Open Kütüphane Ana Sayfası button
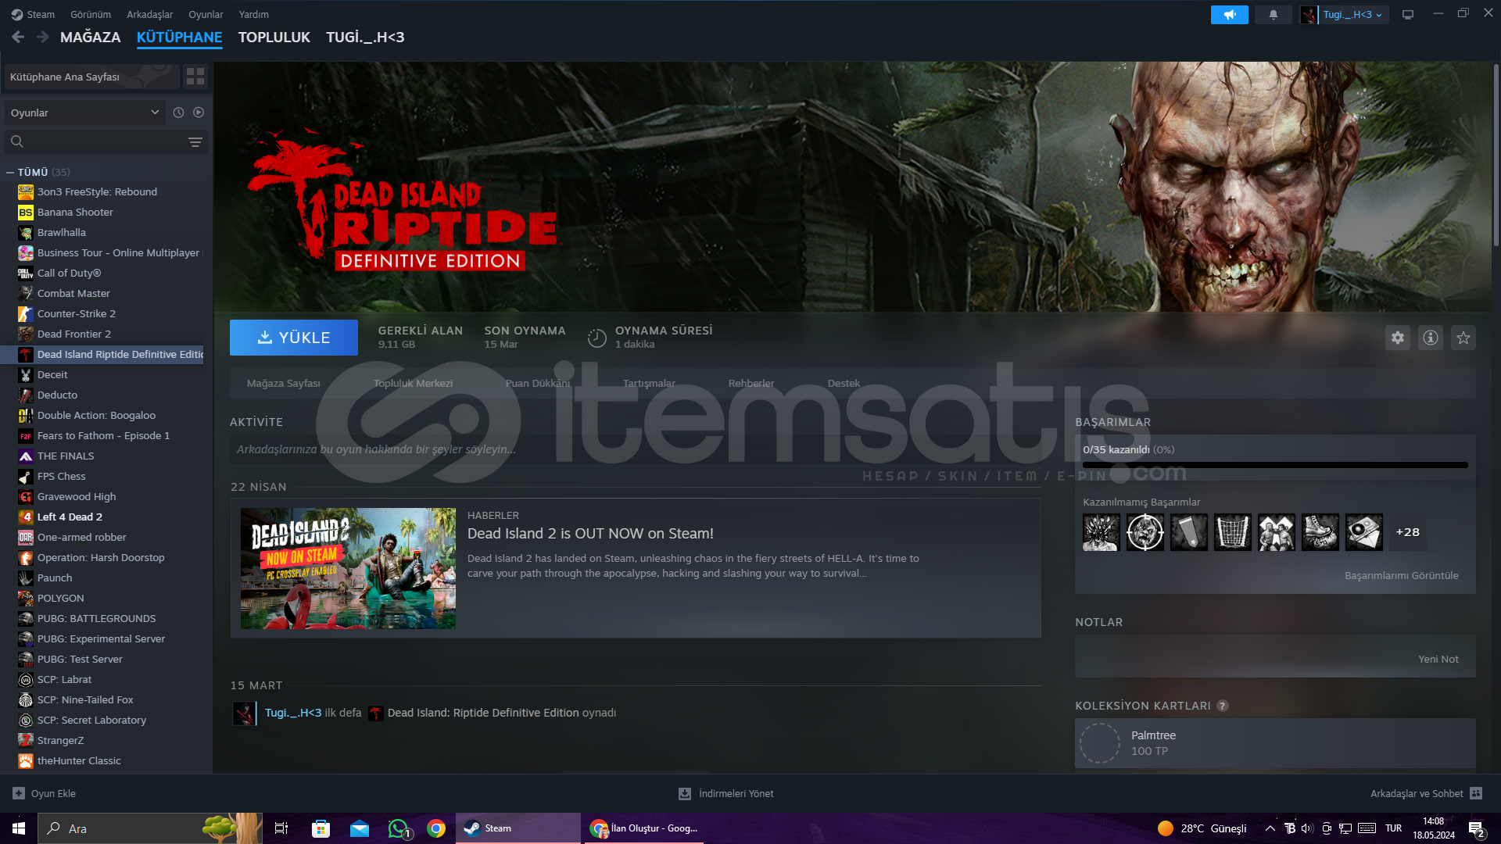1501x844 pixels. [x=92, y=77]
